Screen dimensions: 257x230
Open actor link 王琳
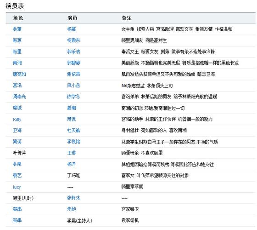pyautogui.click(x=72, y=153)
